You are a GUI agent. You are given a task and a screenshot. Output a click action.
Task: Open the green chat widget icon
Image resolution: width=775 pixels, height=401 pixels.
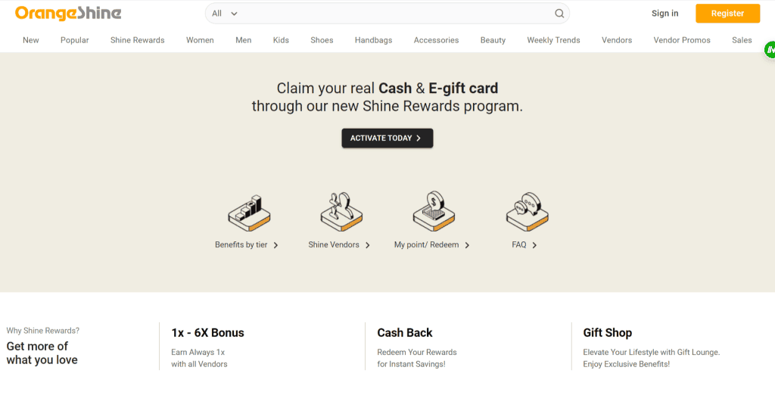[770, 50]
